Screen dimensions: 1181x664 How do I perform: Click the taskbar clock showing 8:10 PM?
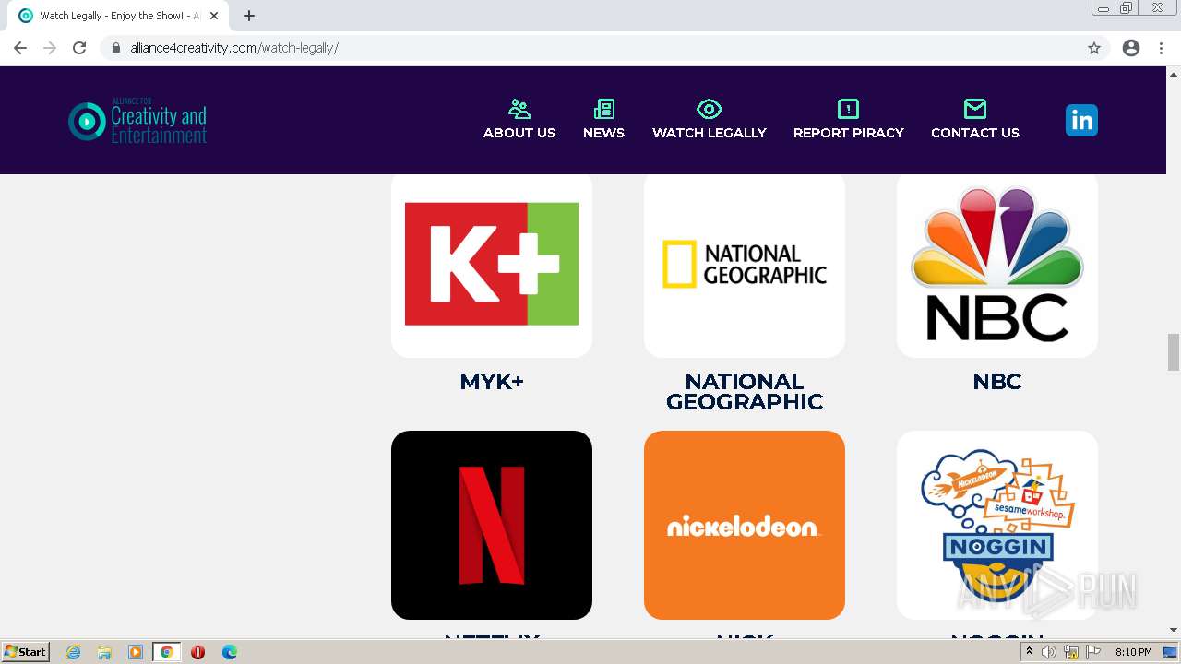[1133, 652]
